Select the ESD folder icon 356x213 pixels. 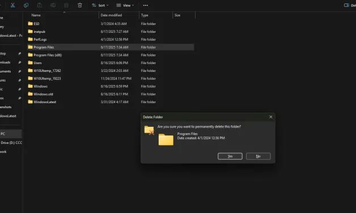(x=30, y=24)
